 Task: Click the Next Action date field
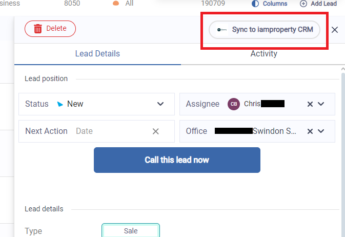point(108,131)
